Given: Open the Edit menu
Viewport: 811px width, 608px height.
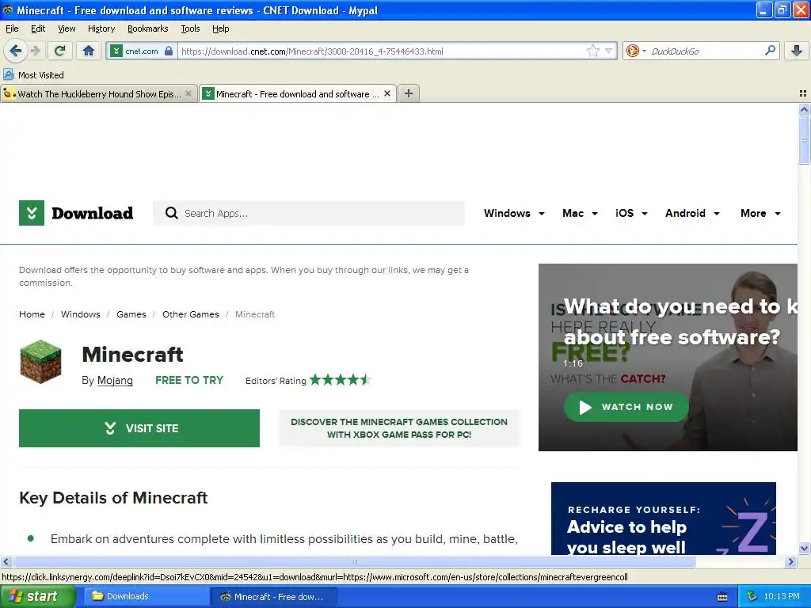Looking at the screenshot, I should pyautogui.click(x=38, y=28).
